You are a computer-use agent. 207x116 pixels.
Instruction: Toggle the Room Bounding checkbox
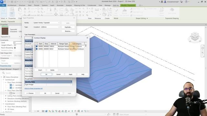(15, 48)
